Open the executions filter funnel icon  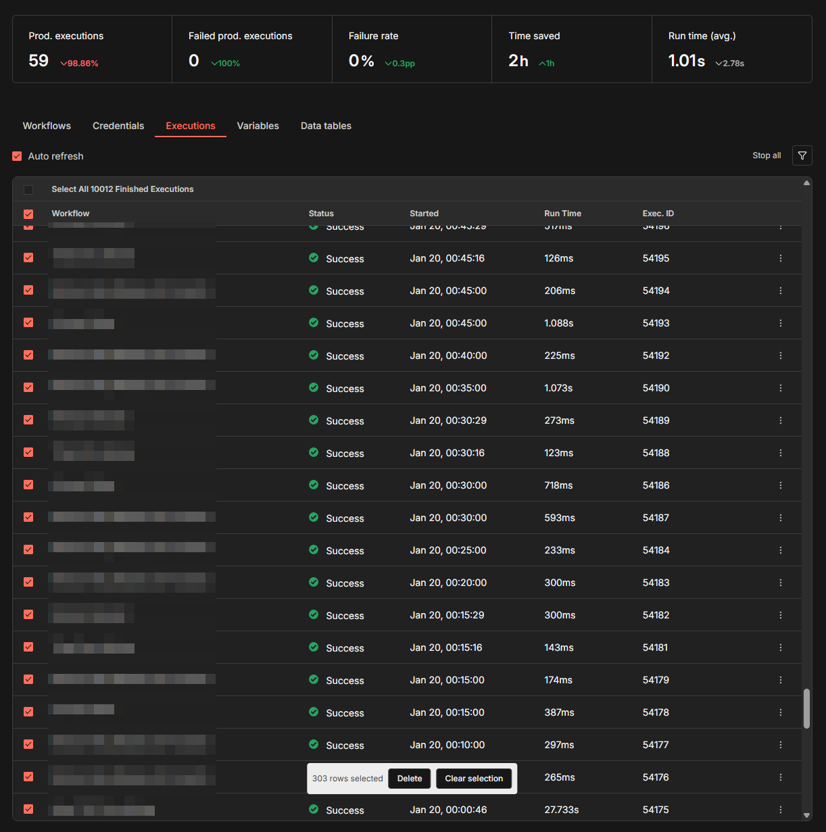[x=802, y=155]
